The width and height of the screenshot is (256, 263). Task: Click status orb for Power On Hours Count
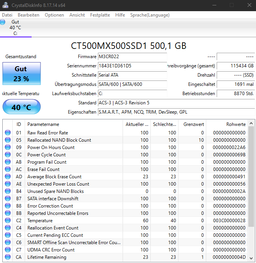8,147
